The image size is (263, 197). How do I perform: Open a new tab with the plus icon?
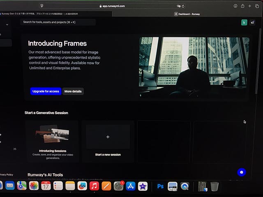250,6
